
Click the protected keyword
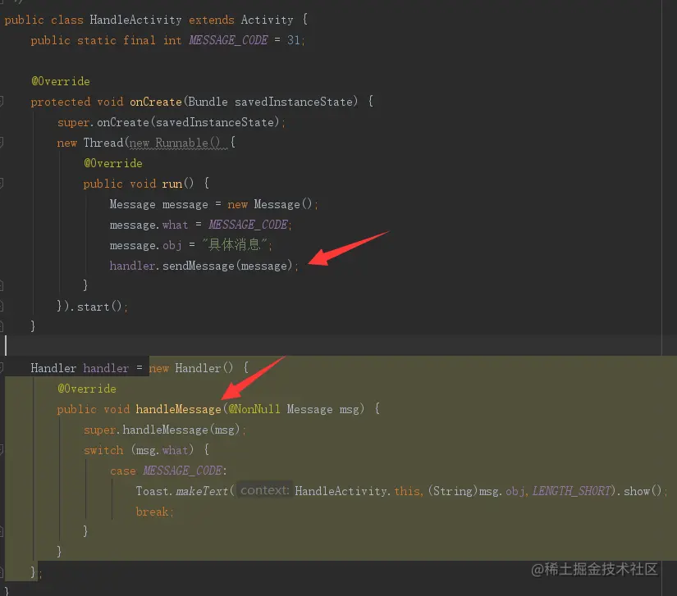(61, 102)
